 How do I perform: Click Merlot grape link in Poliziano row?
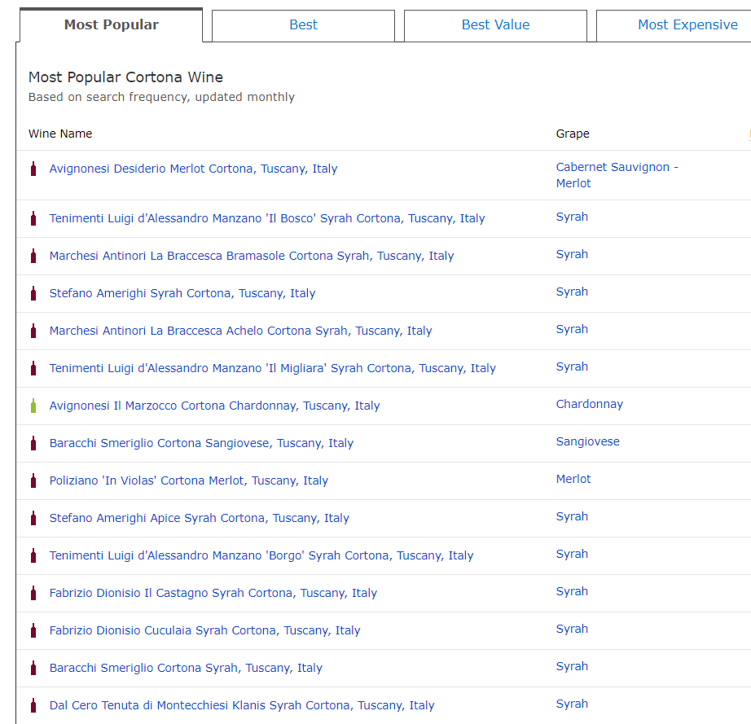573,479
